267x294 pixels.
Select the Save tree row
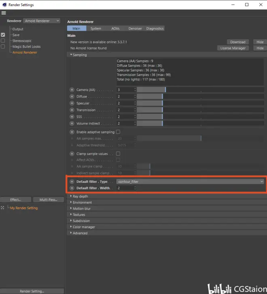tap(16, 35)
